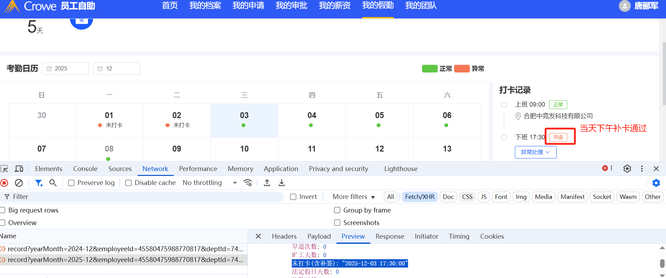This screenshot has width=666, height=278.
Task: Enable Preserve log checkbox
Action: click(71, 183)
